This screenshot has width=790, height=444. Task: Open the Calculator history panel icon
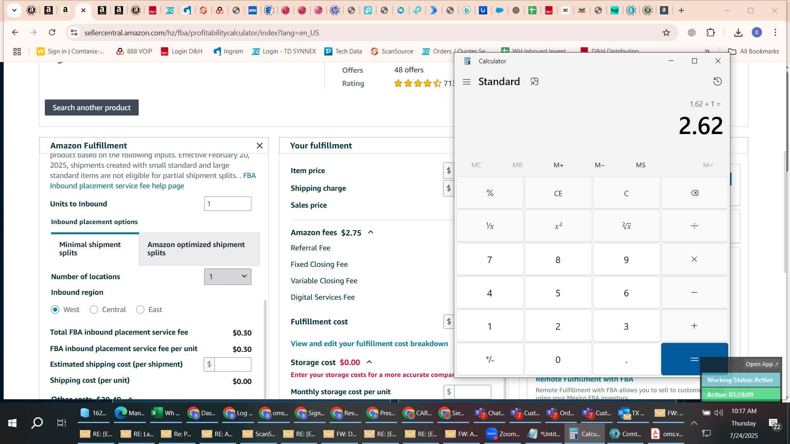click(x=717, y=81)
